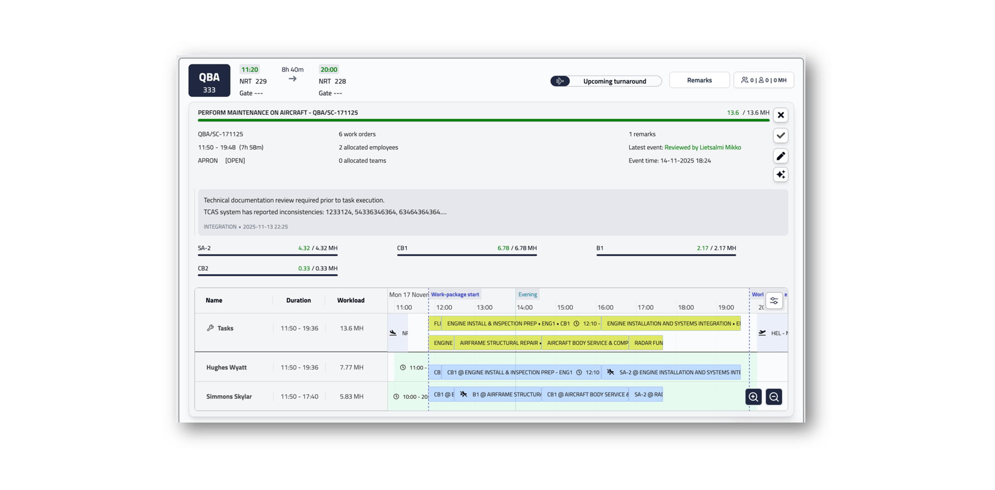995x490 pixels.
Task: Click the pencil edit icon
Action: [x=780, y=156]
